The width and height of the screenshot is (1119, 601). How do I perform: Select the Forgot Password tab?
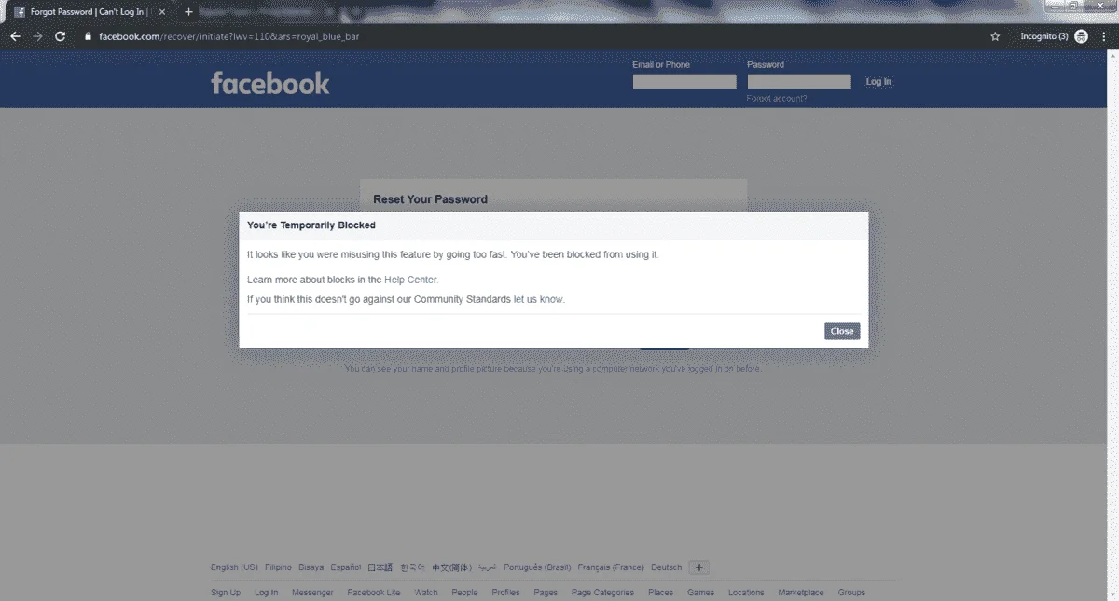coord(89,12)
